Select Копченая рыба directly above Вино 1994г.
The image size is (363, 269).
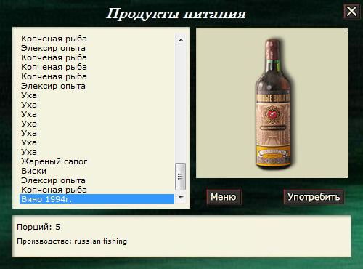[97, 190]
